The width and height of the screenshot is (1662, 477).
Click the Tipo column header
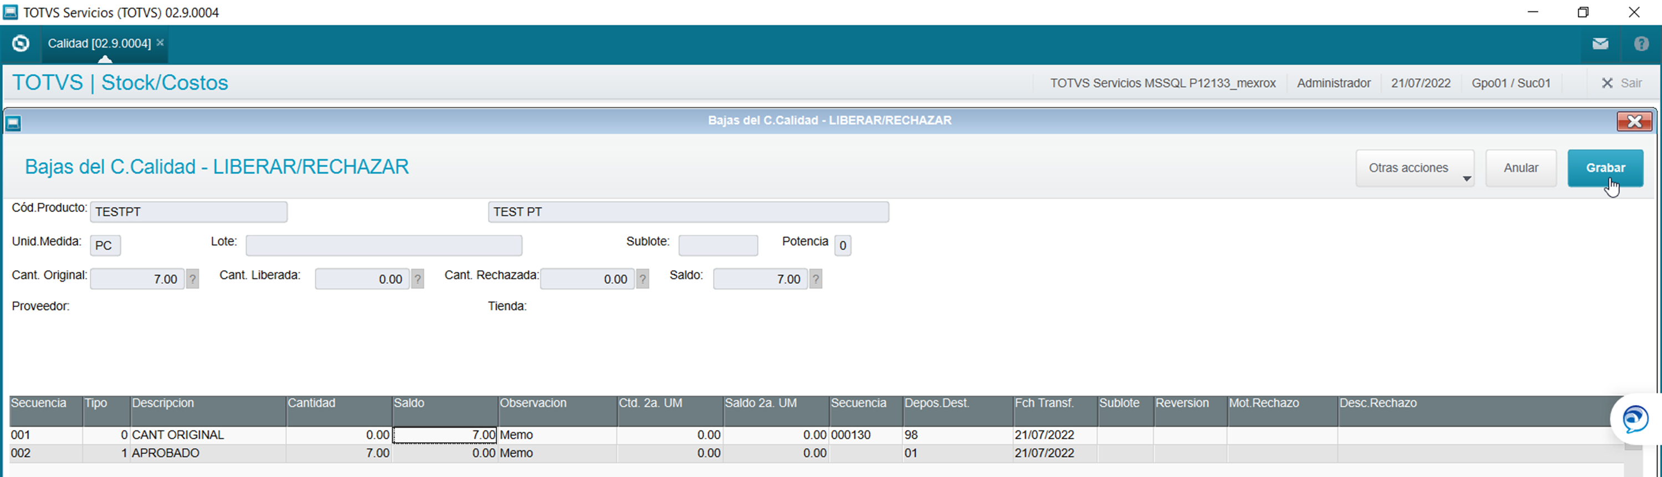[106, 411]
